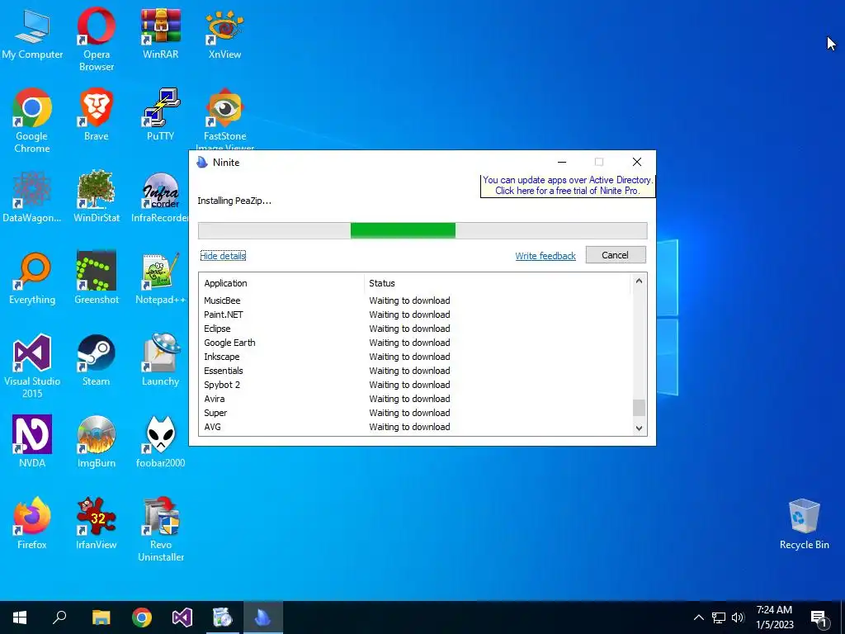Open the Windows Start menu

point(20,617)
